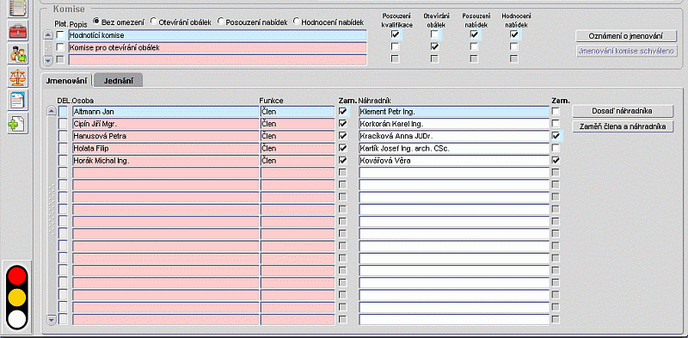Open the document page icon

pyautogui.click(x=17, y=101)
